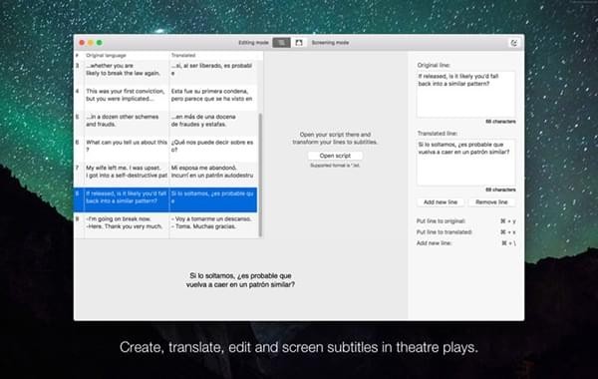This screenshot has width=598, height=379.
Task: Click inside the Original line text box
Action: click(465, 94)
